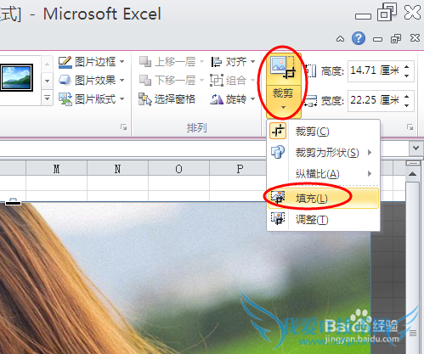Open 纵横比(A) aspect ratio submenu

point(323,173)
